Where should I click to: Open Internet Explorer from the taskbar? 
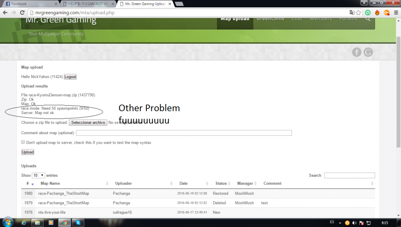24,222
